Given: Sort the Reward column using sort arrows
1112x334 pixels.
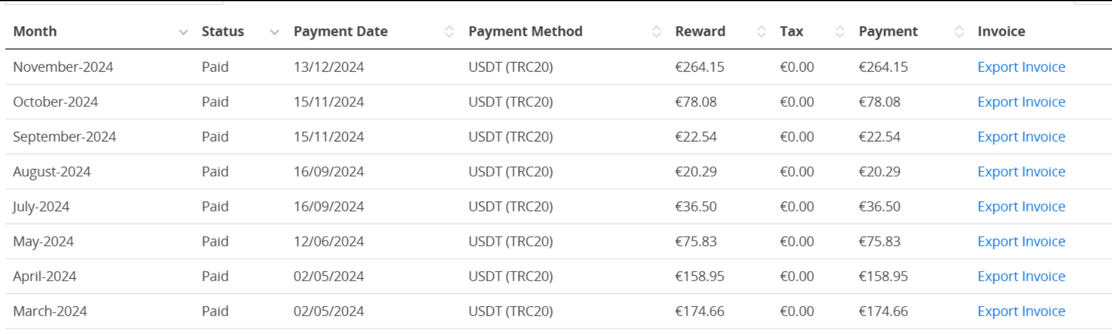Looking at the screenshot, I should point(761,32).
